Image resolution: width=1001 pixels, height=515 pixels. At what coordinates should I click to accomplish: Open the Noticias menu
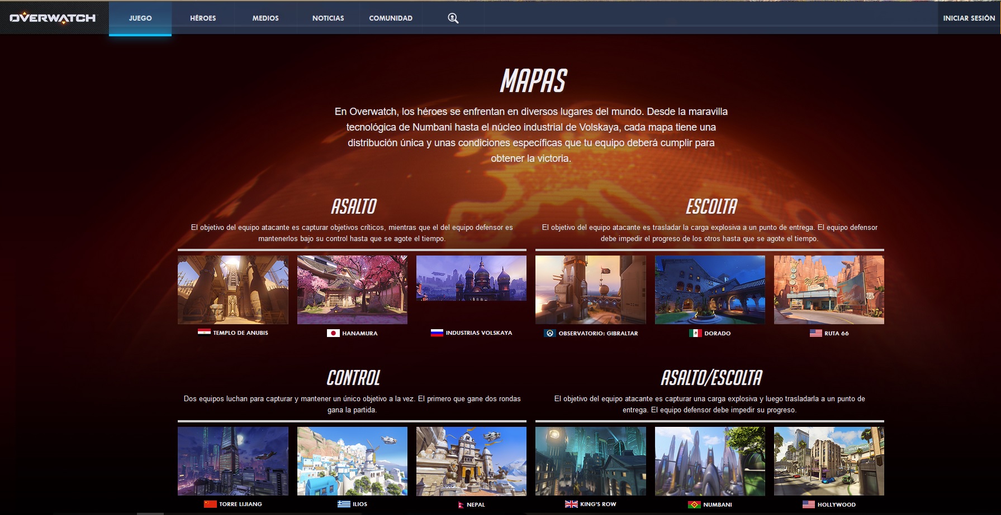pyautogui.click(x=328, y=18)
